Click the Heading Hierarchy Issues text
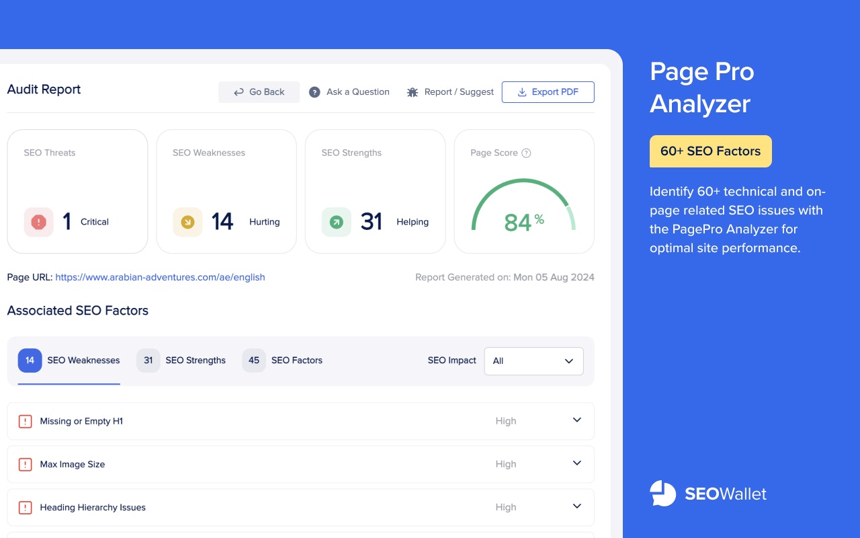 pyautogui.click(x=93, y=507)
